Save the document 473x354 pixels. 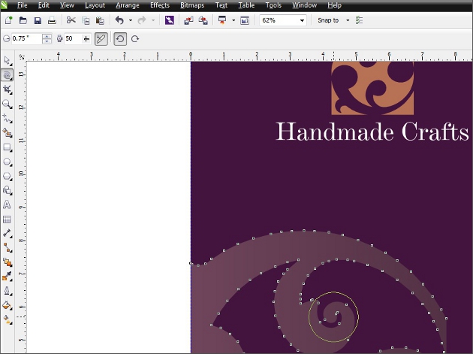(38, 20)
